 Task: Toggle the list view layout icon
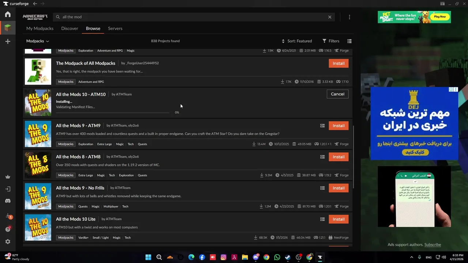pos(350,41)
